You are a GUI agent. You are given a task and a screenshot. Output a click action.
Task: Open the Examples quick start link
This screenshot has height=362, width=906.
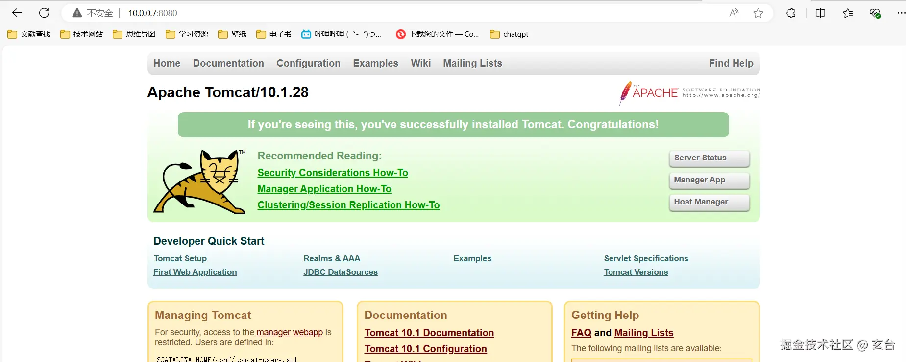[x=472, y=258]
